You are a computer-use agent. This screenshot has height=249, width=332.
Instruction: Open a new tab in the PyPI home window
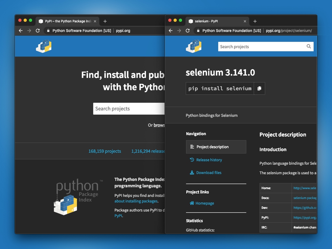point(105,21)
